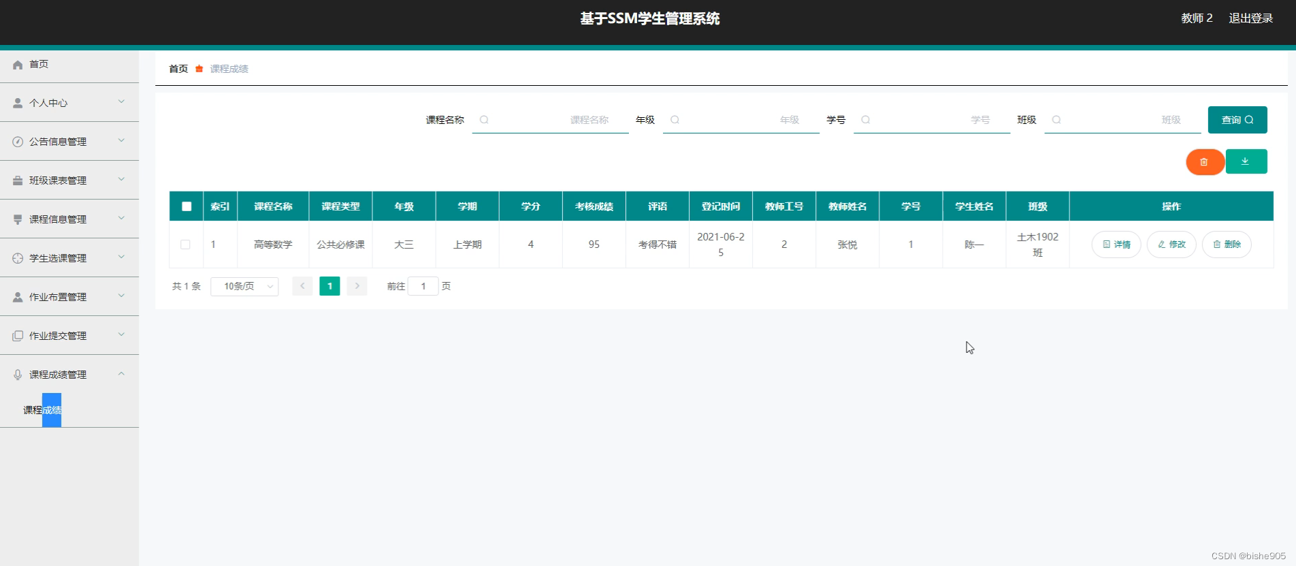Open 公告信息管理 menu item
1296x566 pixels.
click(x=69, y=142)
